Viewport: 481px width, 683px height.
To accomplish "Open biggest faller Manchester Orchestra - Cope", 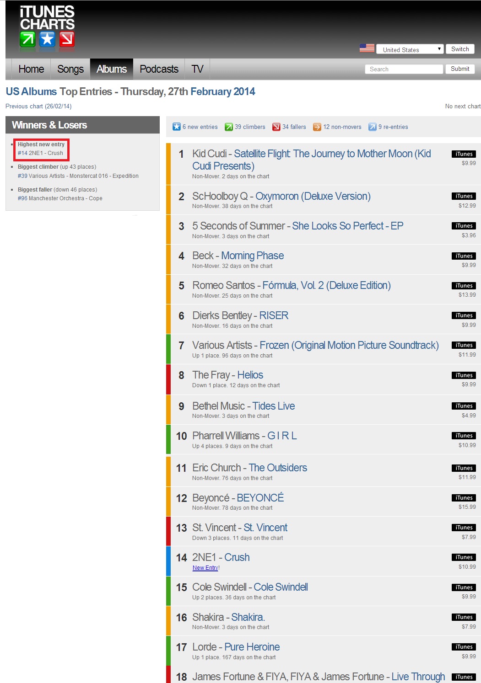I will pos(65,198).
